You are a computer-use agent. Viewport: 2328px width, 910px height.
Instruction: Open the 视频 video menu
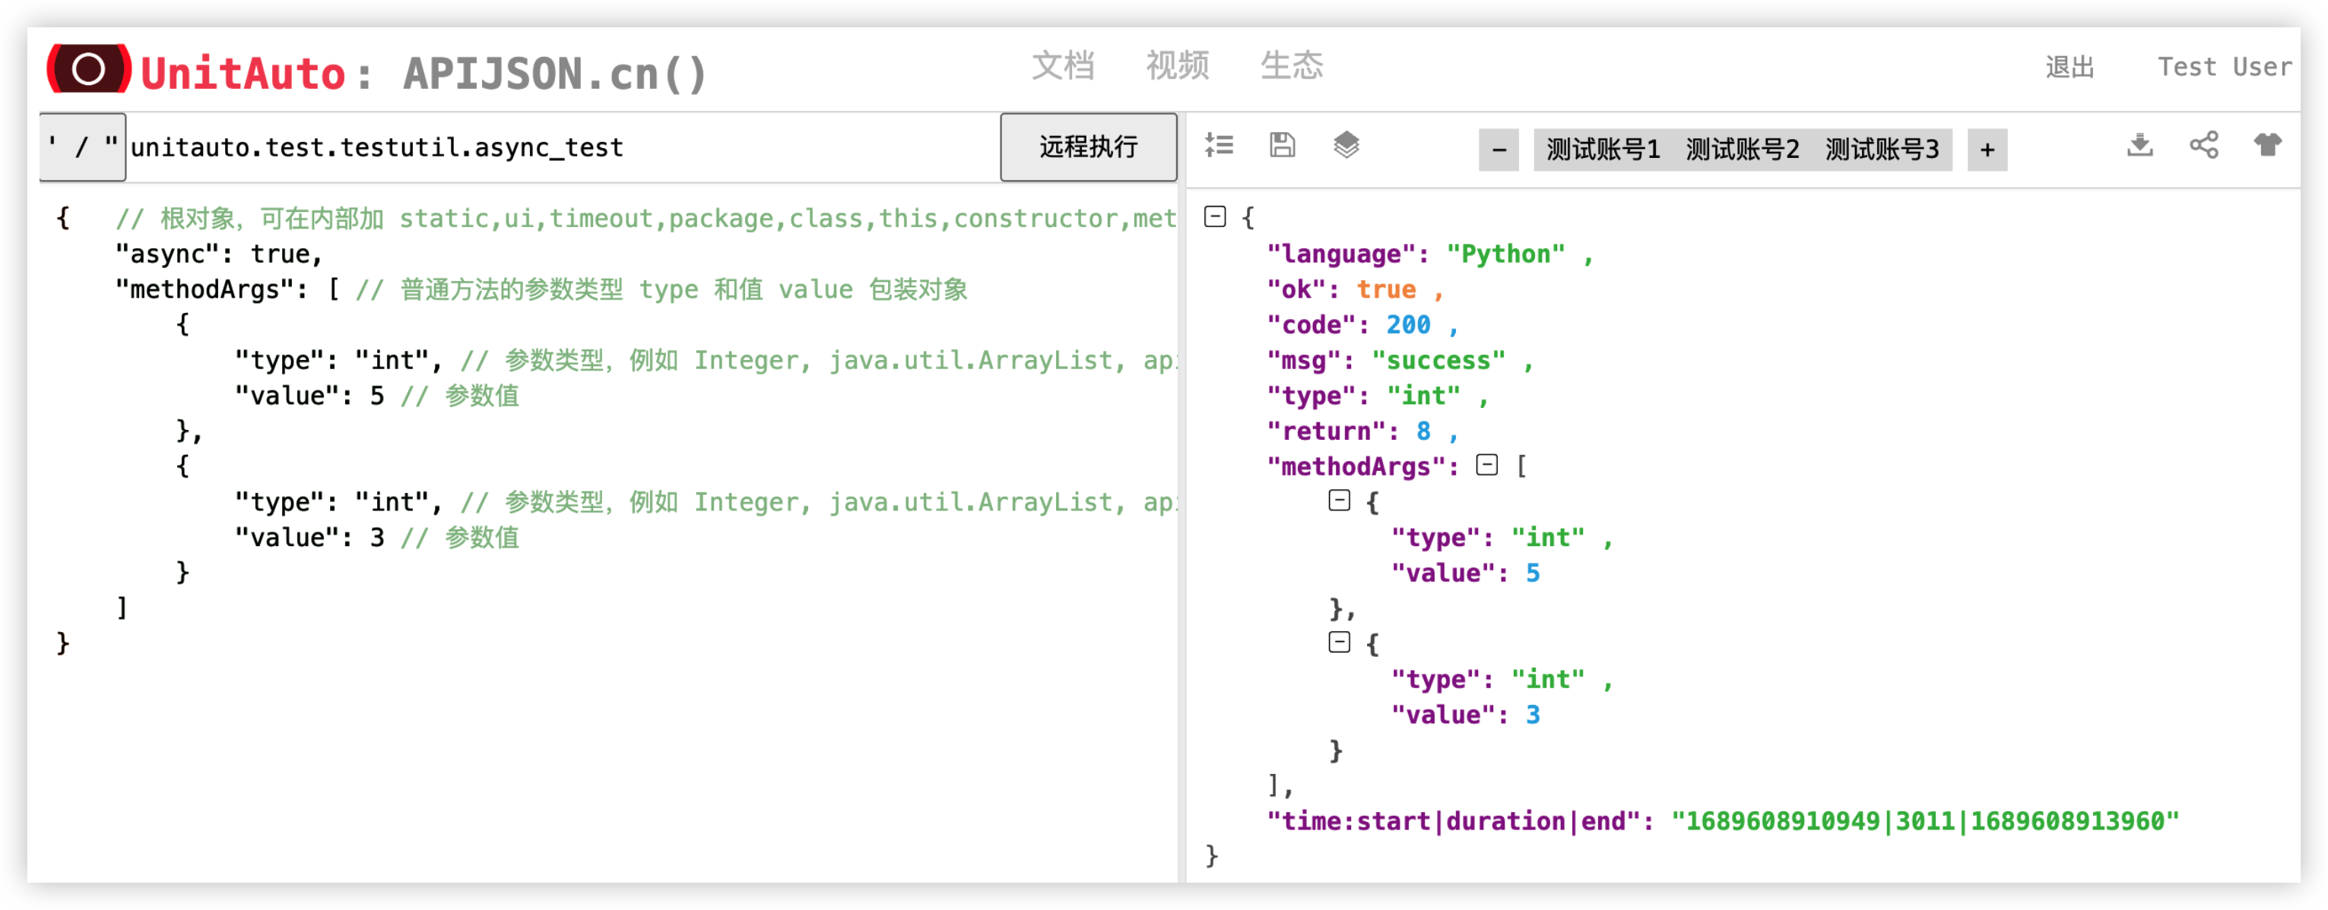(1178, 66)
